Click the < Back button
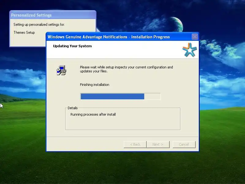 (x=135, y=144)
